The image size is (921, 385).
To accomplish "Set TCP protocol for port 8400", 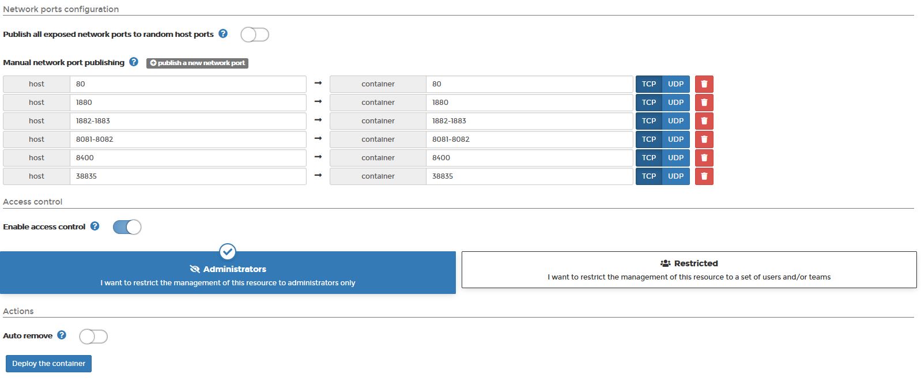I will [649, 158].
